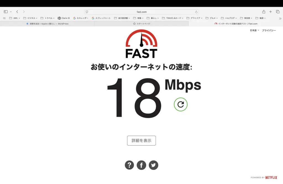Expand the 暮らし bookmarks folder
This screenshot has width=283, height=184.
click(x=153, y=18)
